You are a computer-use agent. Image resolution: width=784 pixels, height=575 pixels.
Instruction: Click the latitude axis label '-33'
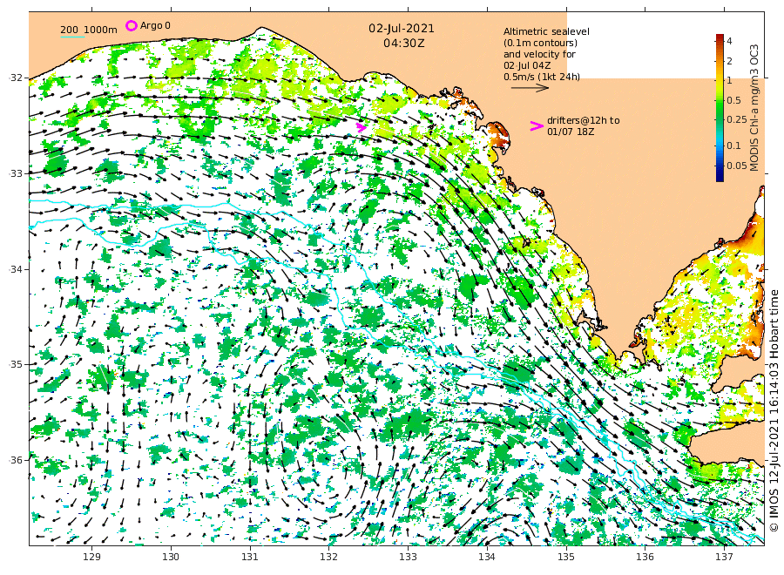16,173
